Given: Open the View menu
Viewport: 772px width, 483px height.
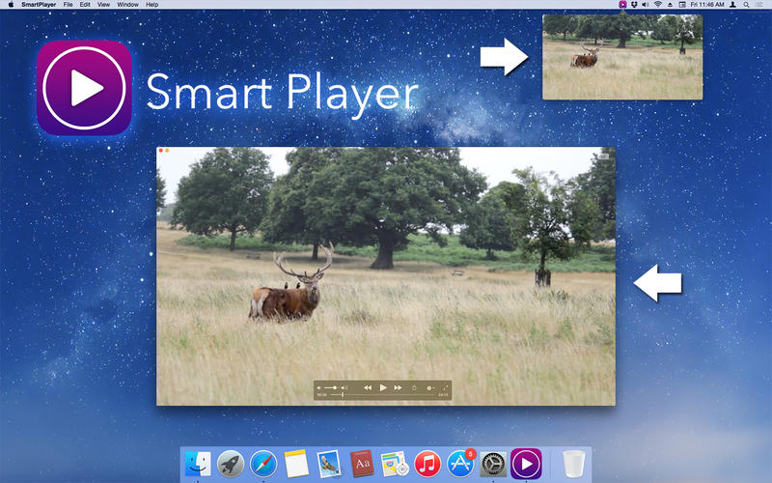Looking at the screenshot, I should [103, 5].
